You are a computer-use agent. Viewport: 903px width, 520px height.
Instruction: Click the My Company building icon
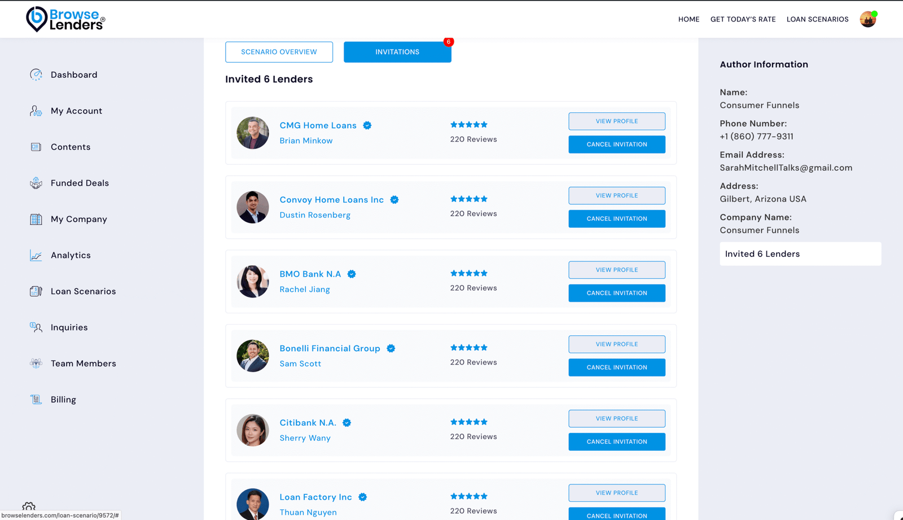pos(36,219)
